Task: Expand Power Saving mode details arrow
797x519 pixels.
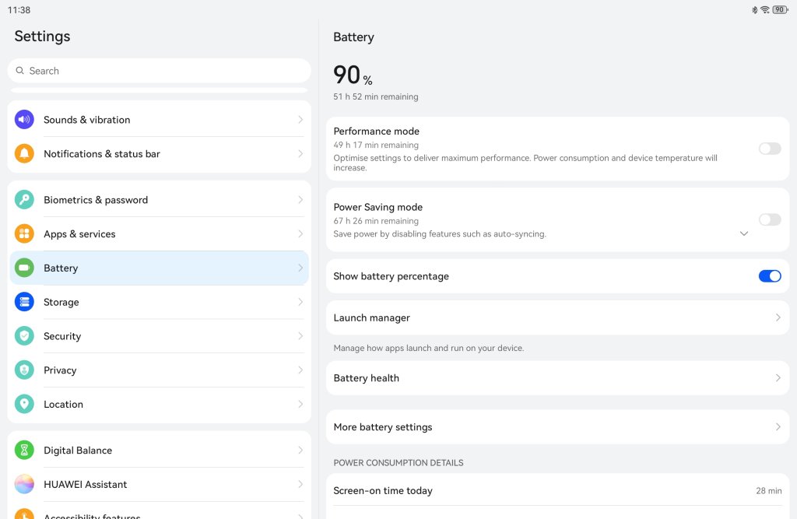Action: (x=744, y=233)
